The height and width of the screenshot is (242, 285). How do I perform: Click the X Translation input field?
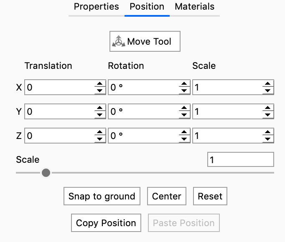(59, 88)
